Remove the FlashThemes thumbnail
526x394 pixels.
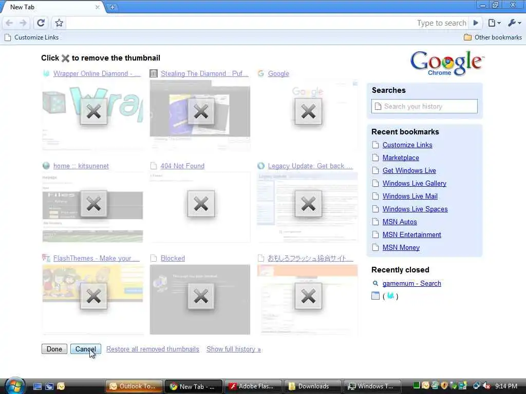93,296
